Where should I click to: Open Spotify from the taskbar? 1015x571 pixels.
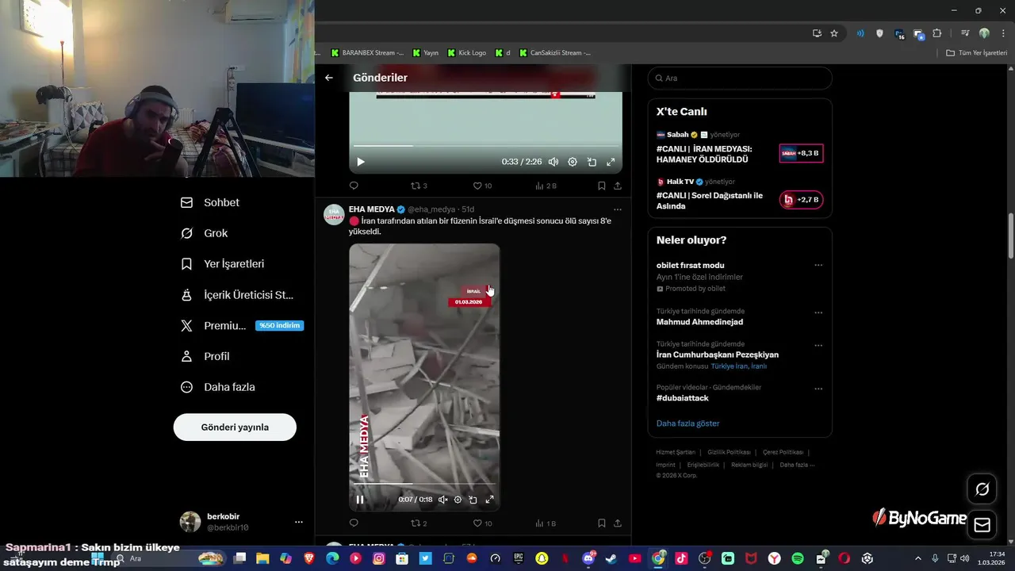coord(797,558)
